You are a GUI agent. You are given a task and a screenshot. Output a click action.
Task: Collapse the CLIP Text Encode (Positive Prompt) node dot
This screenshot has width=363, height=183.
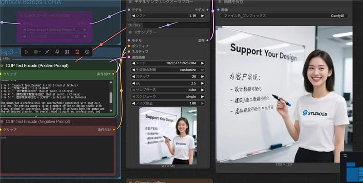click(x=2, y=66)
